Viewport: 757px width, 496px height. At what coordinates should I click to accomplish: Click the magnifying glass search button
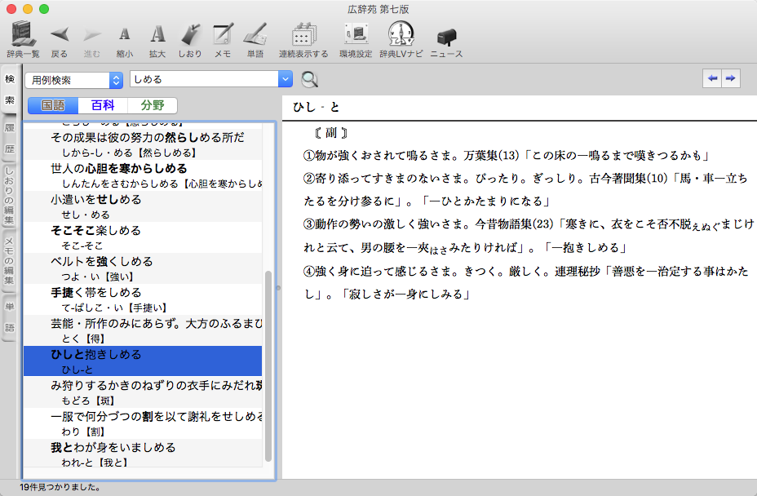pos(310,80)
